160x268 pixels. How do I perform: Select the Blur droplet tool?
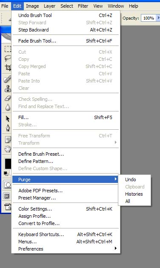[x=8, y=107]
